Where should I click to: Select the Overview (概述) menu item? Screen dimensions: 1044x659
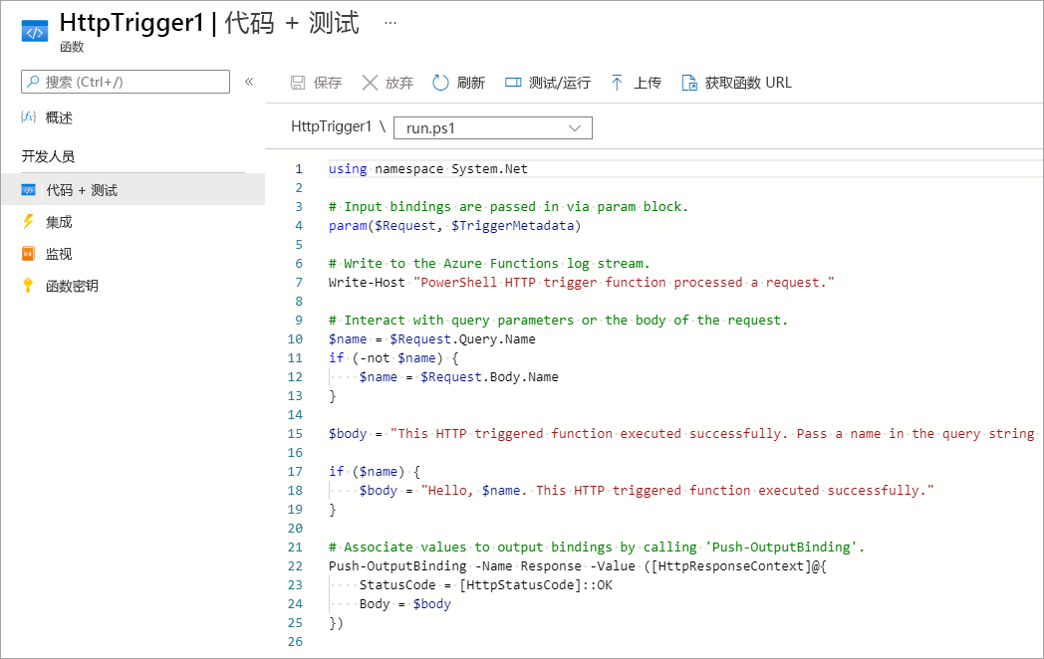click(59, 117)
